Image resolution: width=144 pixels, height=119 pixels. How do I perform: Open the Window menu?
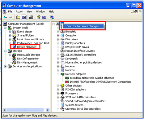tap(40, 11)
